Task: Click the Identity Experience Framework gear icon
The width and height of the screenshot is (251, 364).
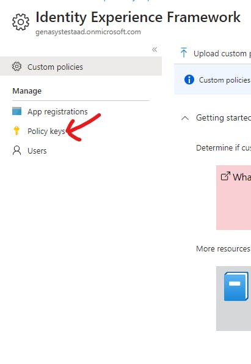Action: [x=21, y=22]
